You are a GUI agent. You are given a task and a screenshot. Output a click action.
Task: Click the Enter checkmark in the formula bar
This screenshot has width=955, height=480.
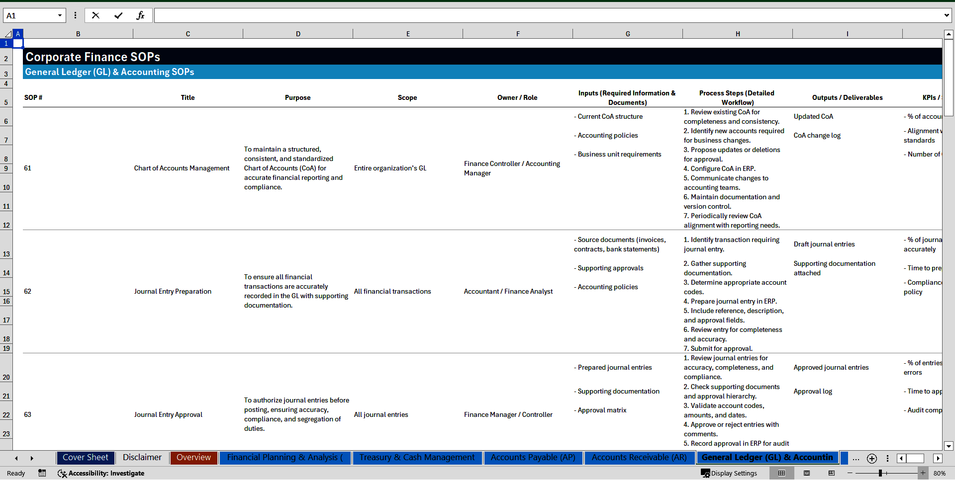click(x=118, y=15)
